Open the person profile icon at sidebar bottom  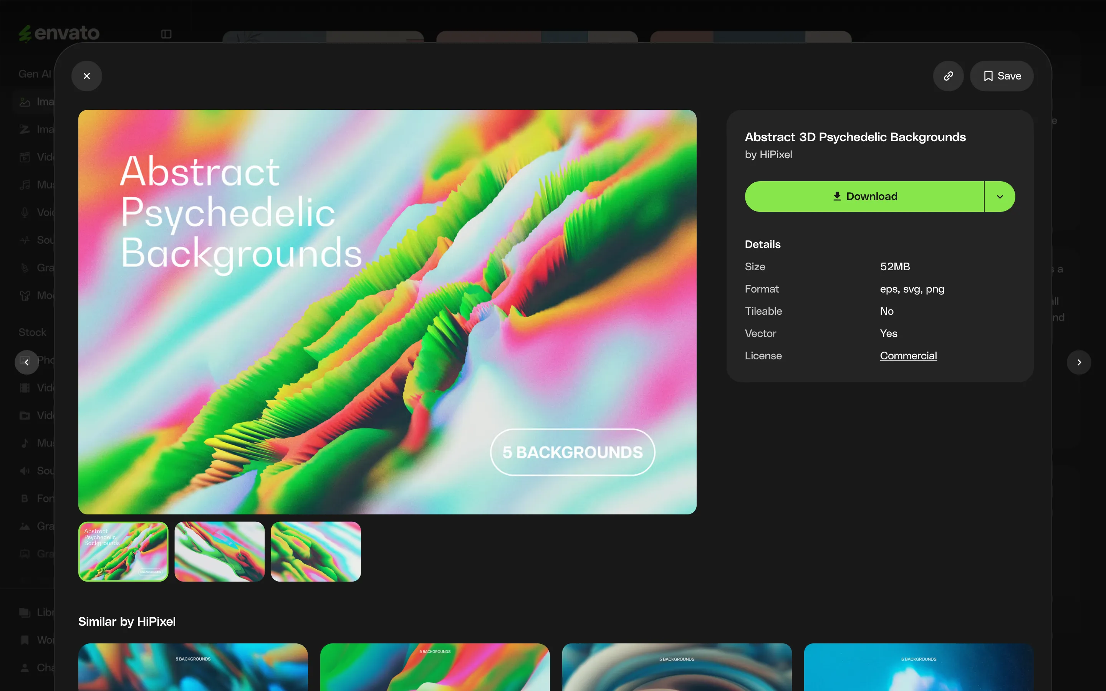tap(25, 668)
